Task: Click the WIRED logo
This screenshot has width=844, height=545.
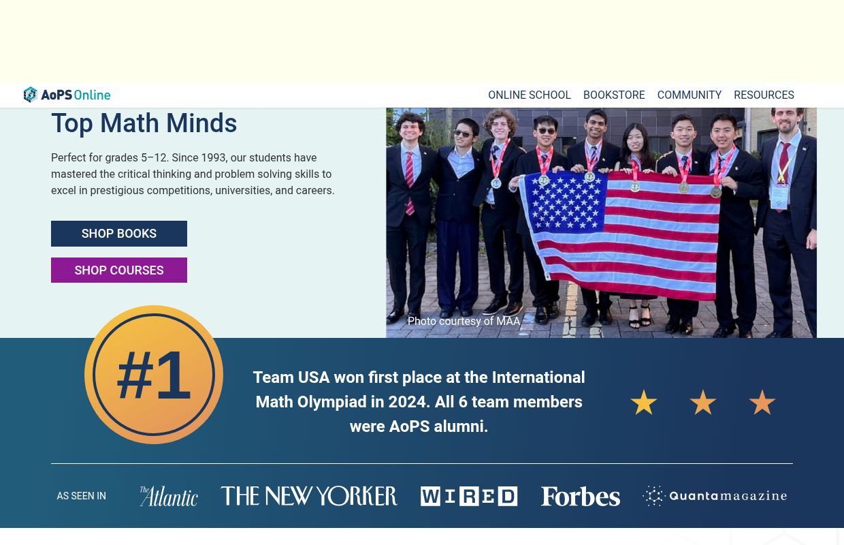Action: 469,496
